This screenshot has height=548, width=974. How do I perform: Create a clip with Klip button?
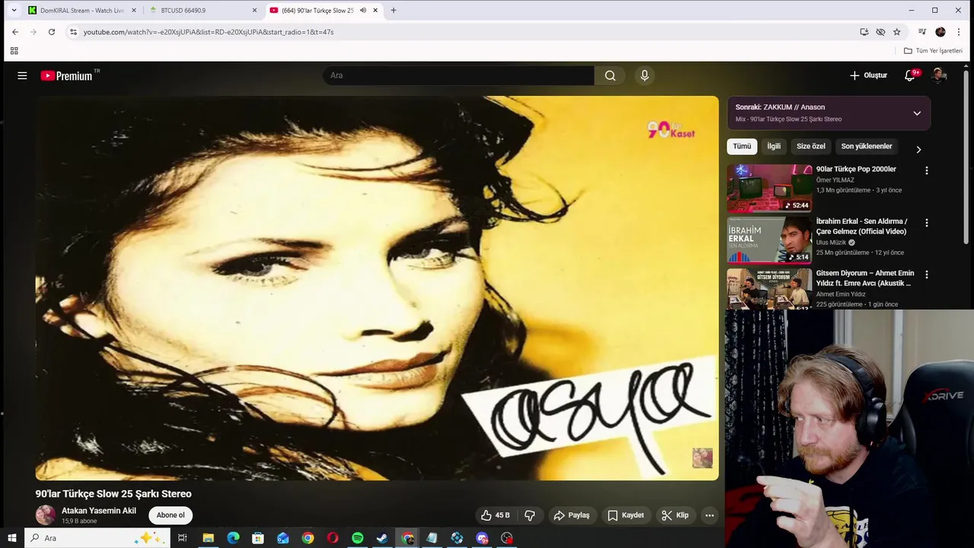point(675,515)
